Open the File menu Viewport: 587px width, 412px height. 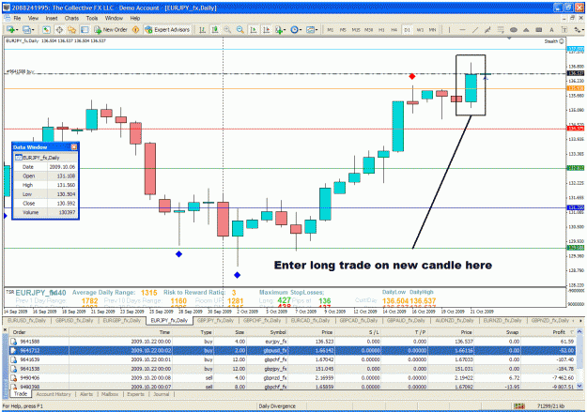[x=17, y=18]
